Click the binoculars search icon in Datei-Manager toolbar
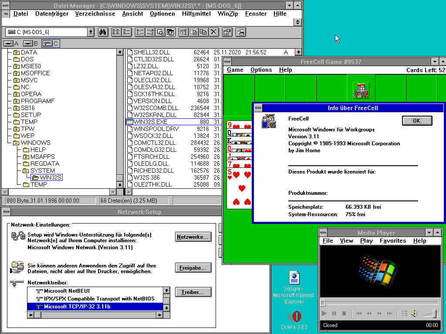 coord(103,32)
